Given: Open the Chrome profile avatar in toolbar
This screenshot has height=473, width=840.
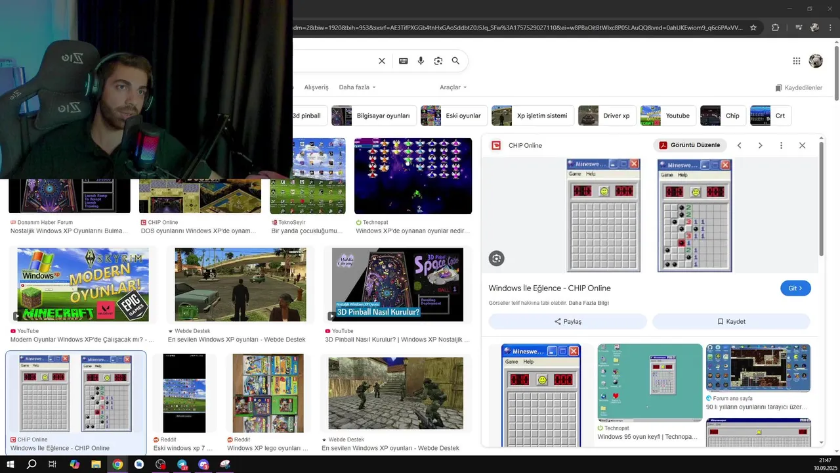Looking at the screenshot, I should click(x=814, y=28).
